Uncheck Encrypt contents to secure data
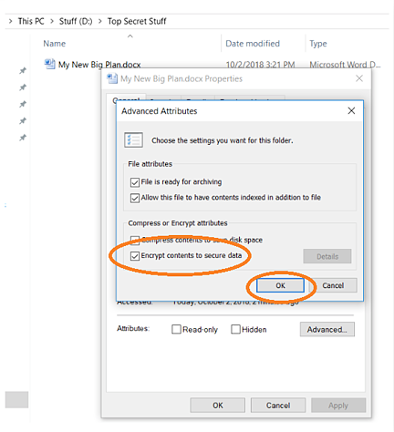This screenshot has width=394, height=432. 135,256
